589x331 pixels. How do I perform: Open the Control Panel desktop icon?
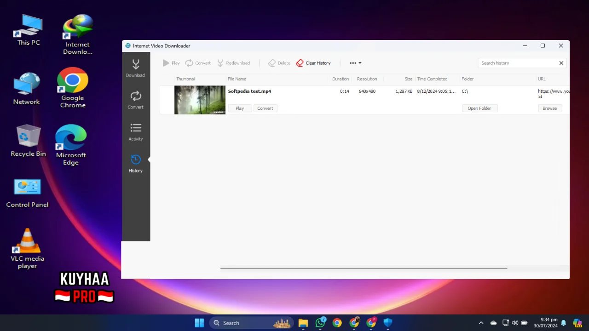[x=27, y=193]
